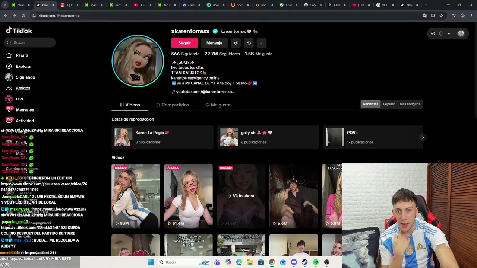
Task: Focus the TikTok Buscar search field
Action: pos(30,42)
